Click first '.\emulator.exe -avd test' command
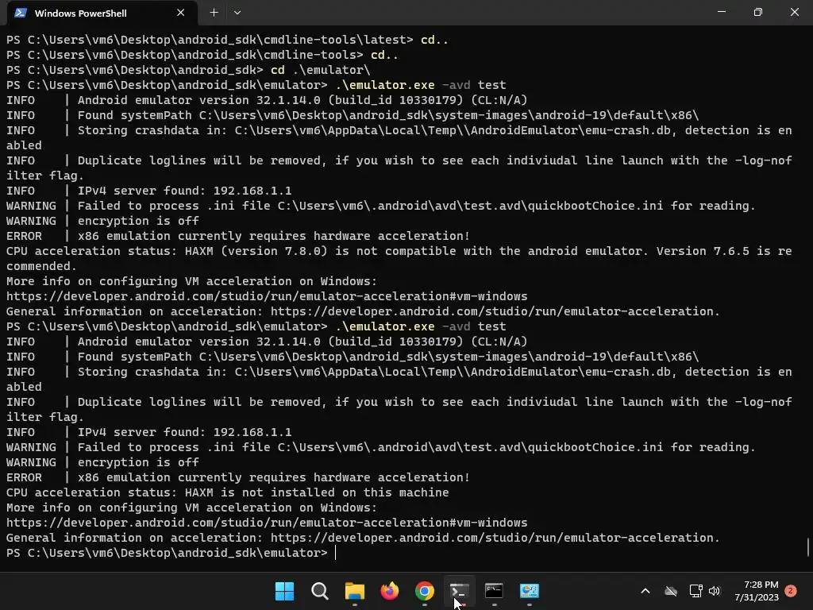 [421, 85]
